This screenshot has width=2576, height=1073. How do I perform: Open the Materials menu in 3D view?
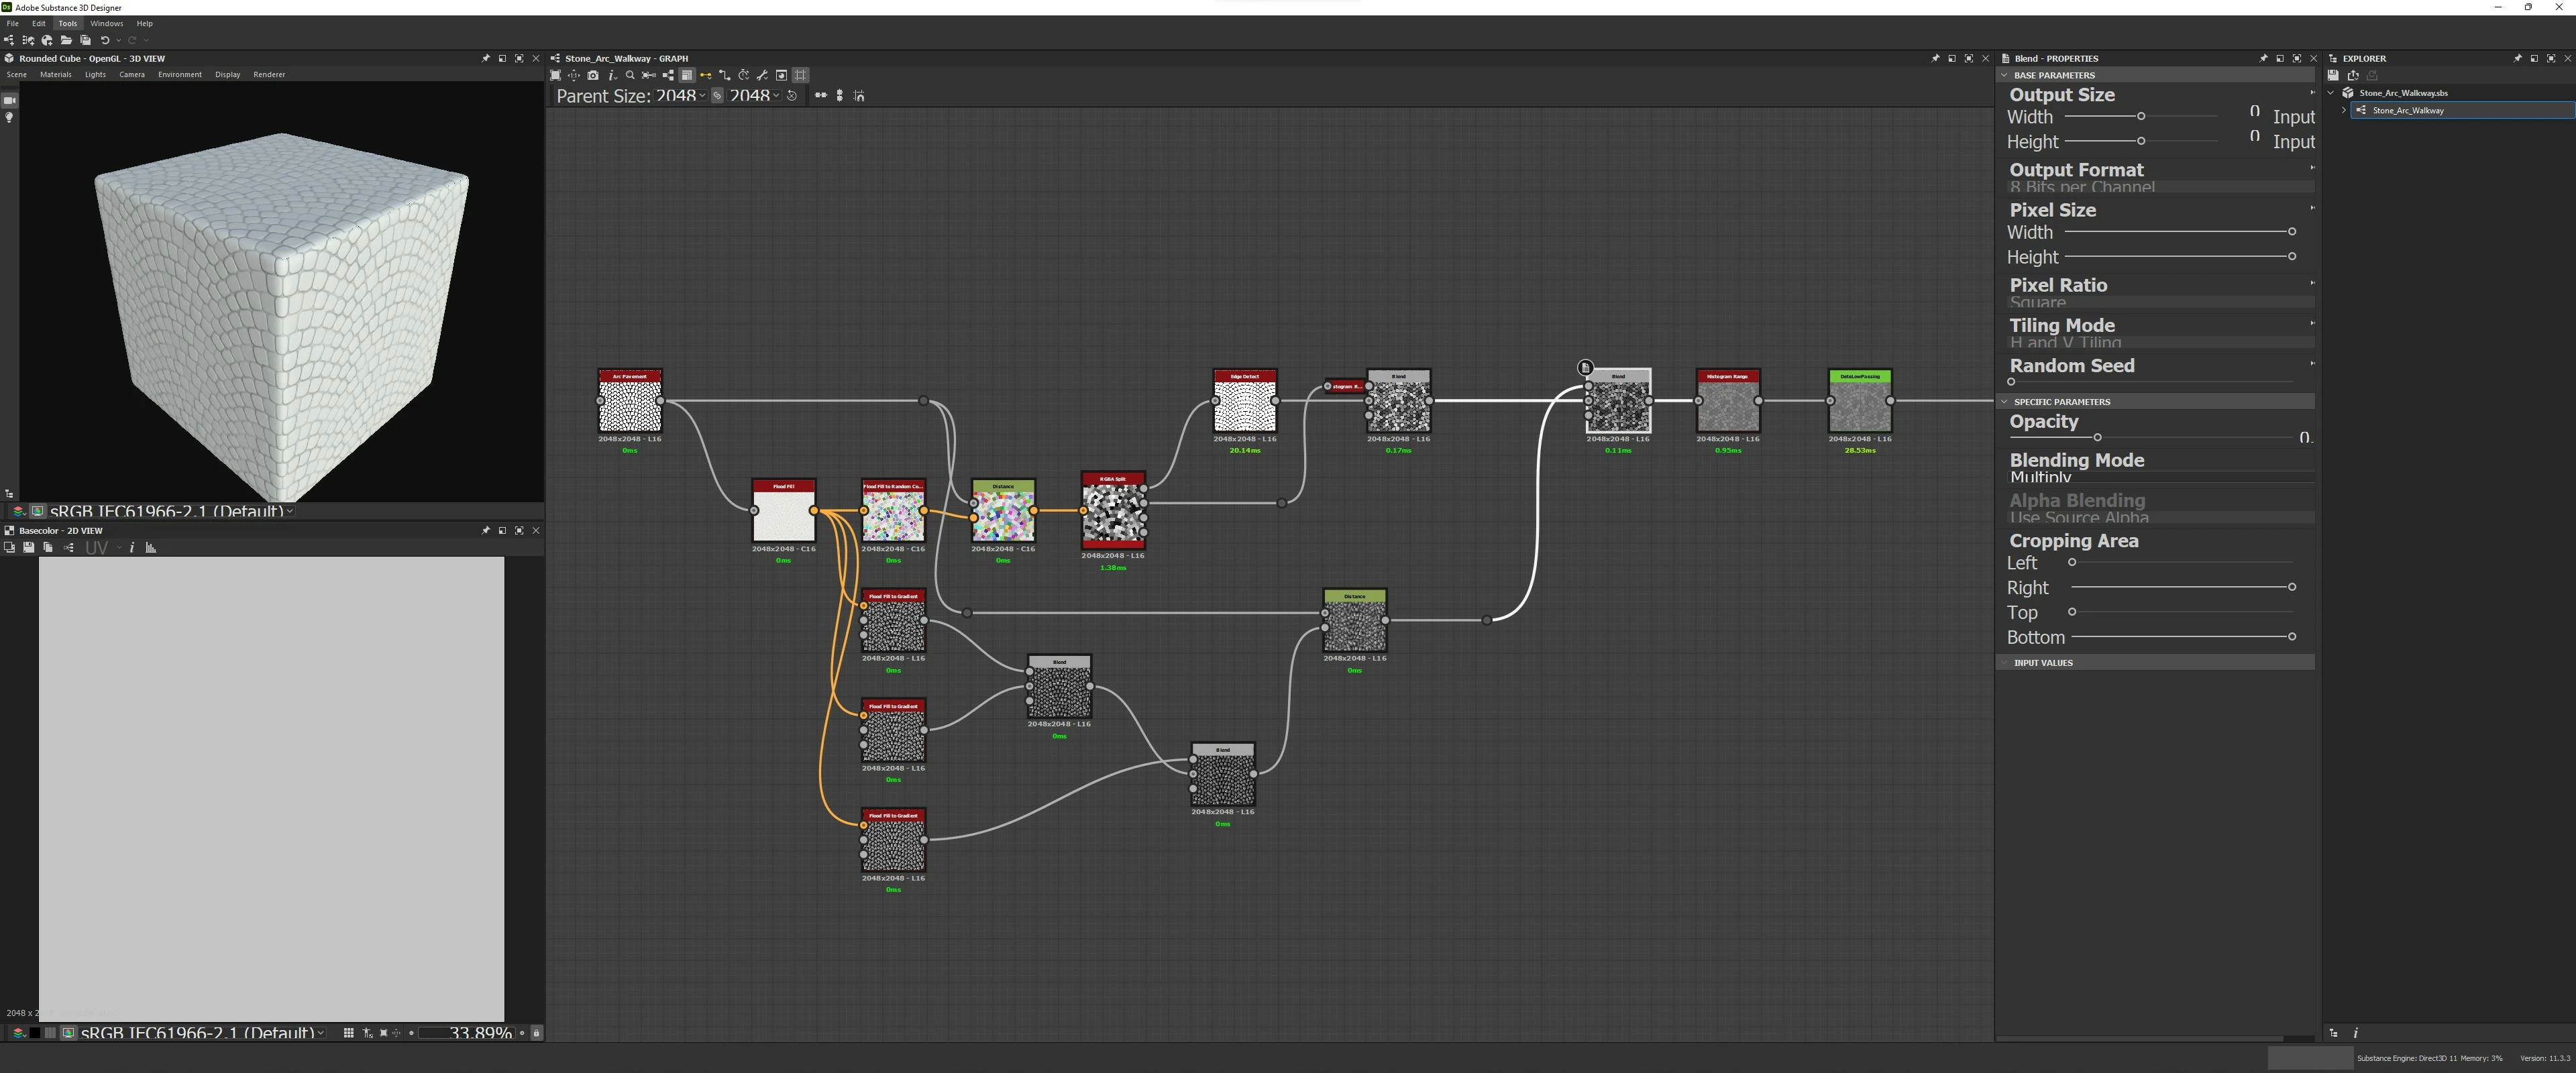tap(55, 74)
